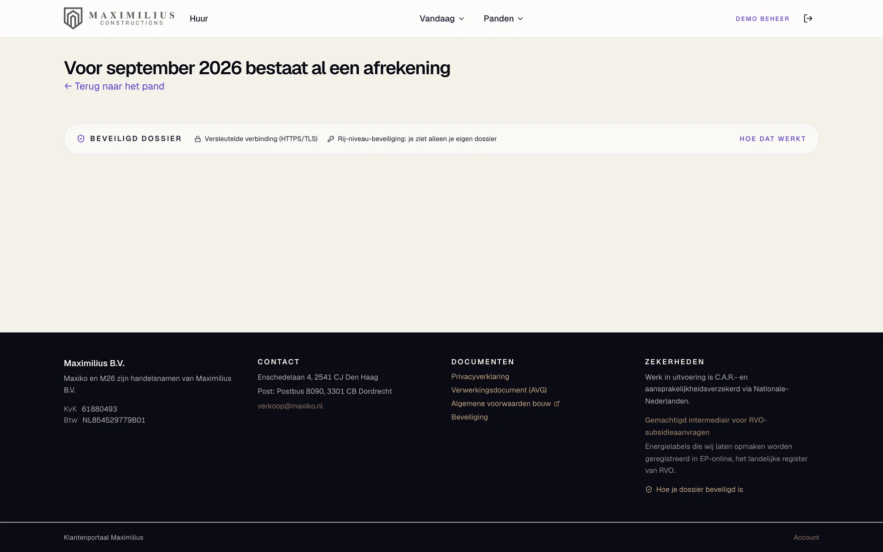Viewport: 883px width, 552px height.
Task: Click the address Enschedelaan 4, 2541 CJ Den Haag
Action: tap(318, 377)
